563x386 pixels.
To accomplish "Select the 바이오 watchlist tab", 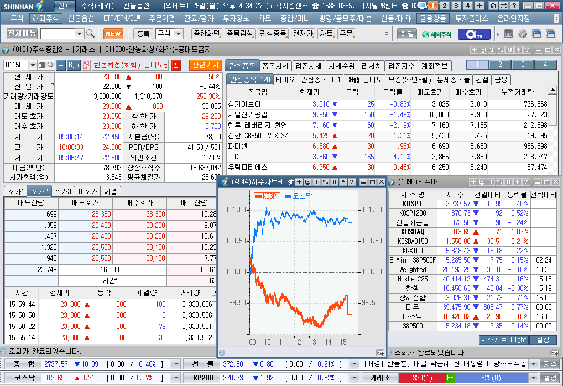I will click(285, 80).
